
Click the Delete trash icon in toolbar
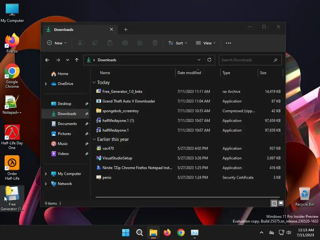[x=155, y=43]
